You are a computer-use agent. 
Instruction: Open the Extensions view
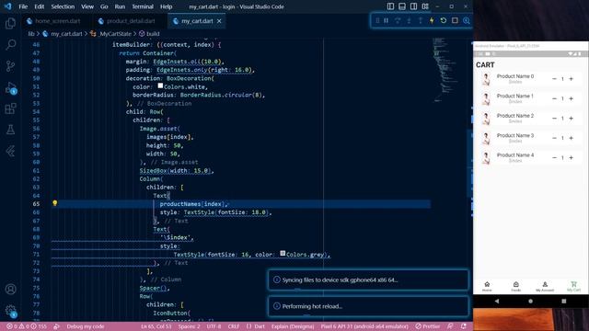[x=10, y=108]
